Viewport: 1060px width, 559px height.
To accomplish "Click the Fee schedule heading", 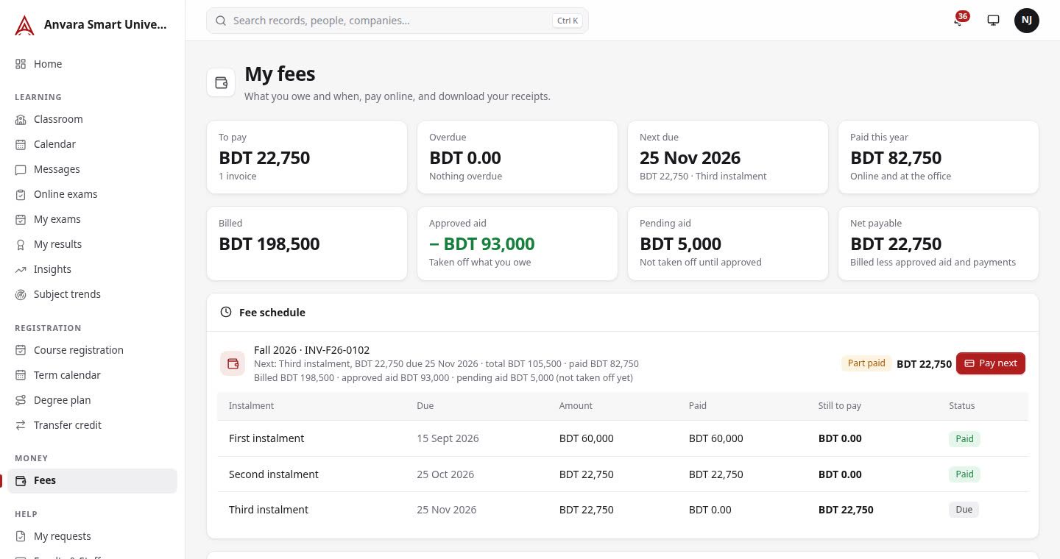I will pos(272,313).
